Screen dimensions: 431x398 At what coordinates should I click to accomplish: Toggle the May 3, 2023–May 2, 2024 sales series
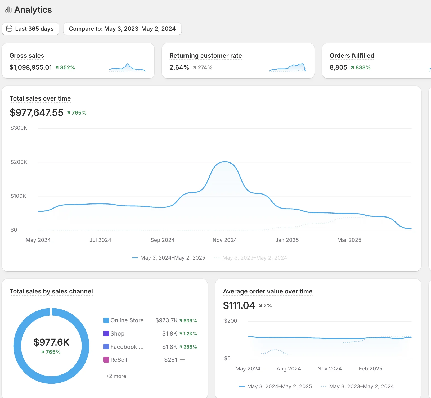(x=250, y=258)
